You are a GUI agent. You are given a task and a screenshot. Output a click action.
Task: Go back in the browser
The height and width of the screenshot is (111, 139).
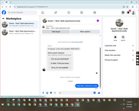pyautogui.click(x=3, y=7)
